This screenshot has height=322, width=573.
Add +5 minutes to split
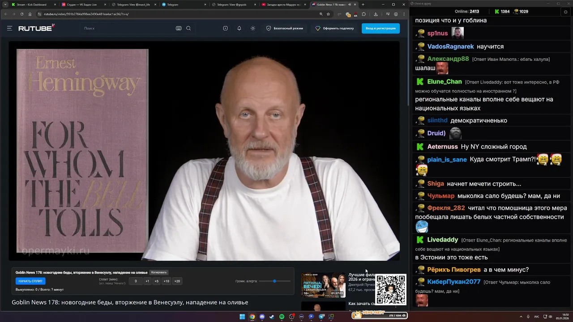tap(156, 281)
